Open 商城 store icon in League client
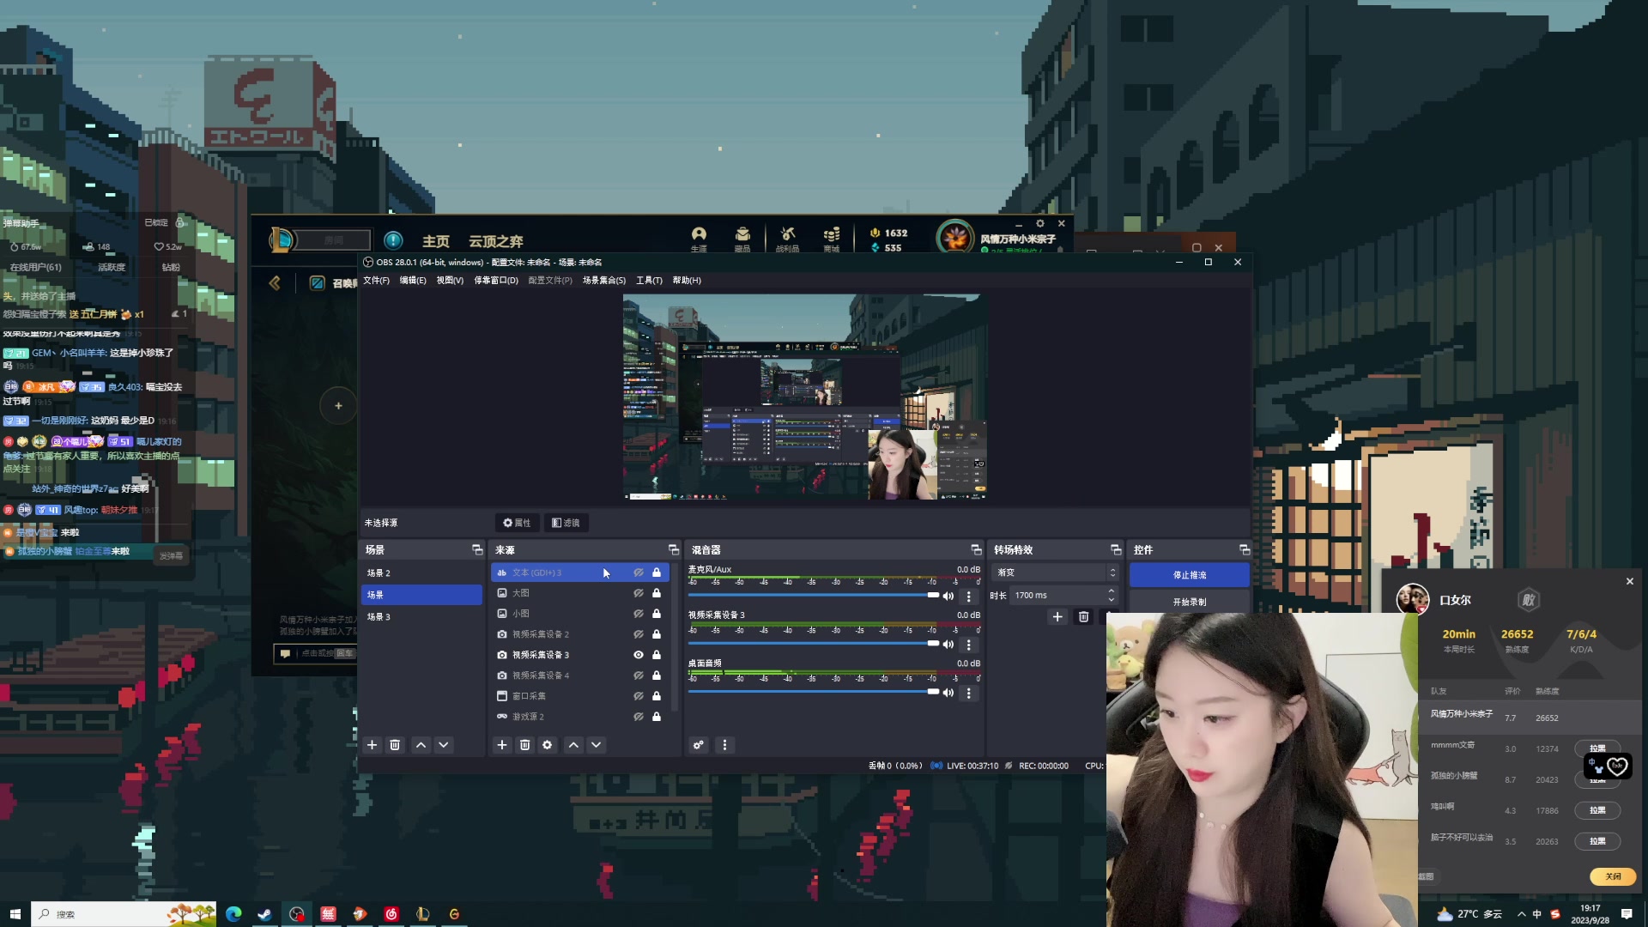Image resolution: width=1648 pixels, height=927 pixels. click(x=832, y=238)
